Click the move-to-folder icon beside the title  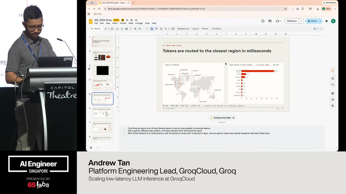tap(132, 20)
